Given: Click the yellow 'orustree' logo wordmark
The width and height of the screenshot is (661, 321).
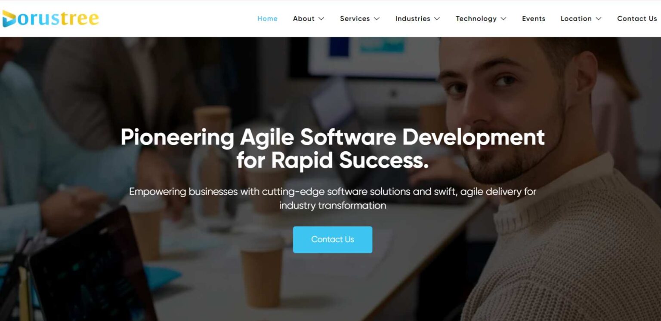Looking at the screenshot, I should 59,19.
